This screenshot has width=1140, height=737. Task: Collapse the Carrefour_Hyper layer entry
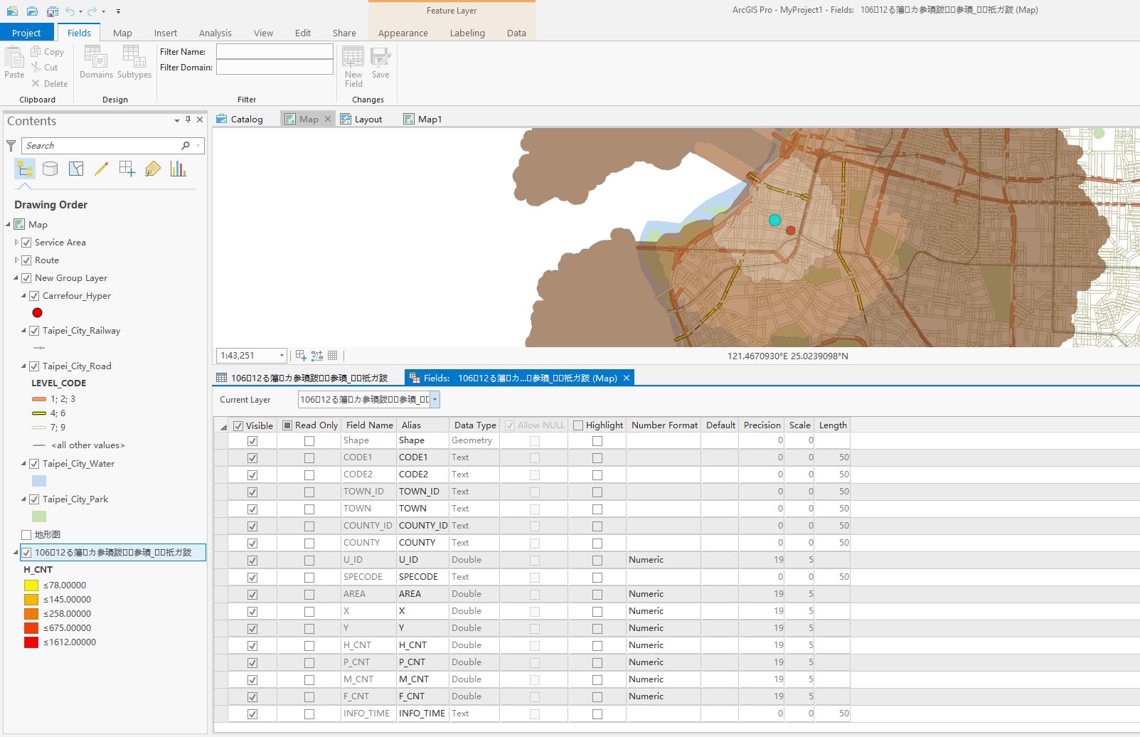point(23,295)
